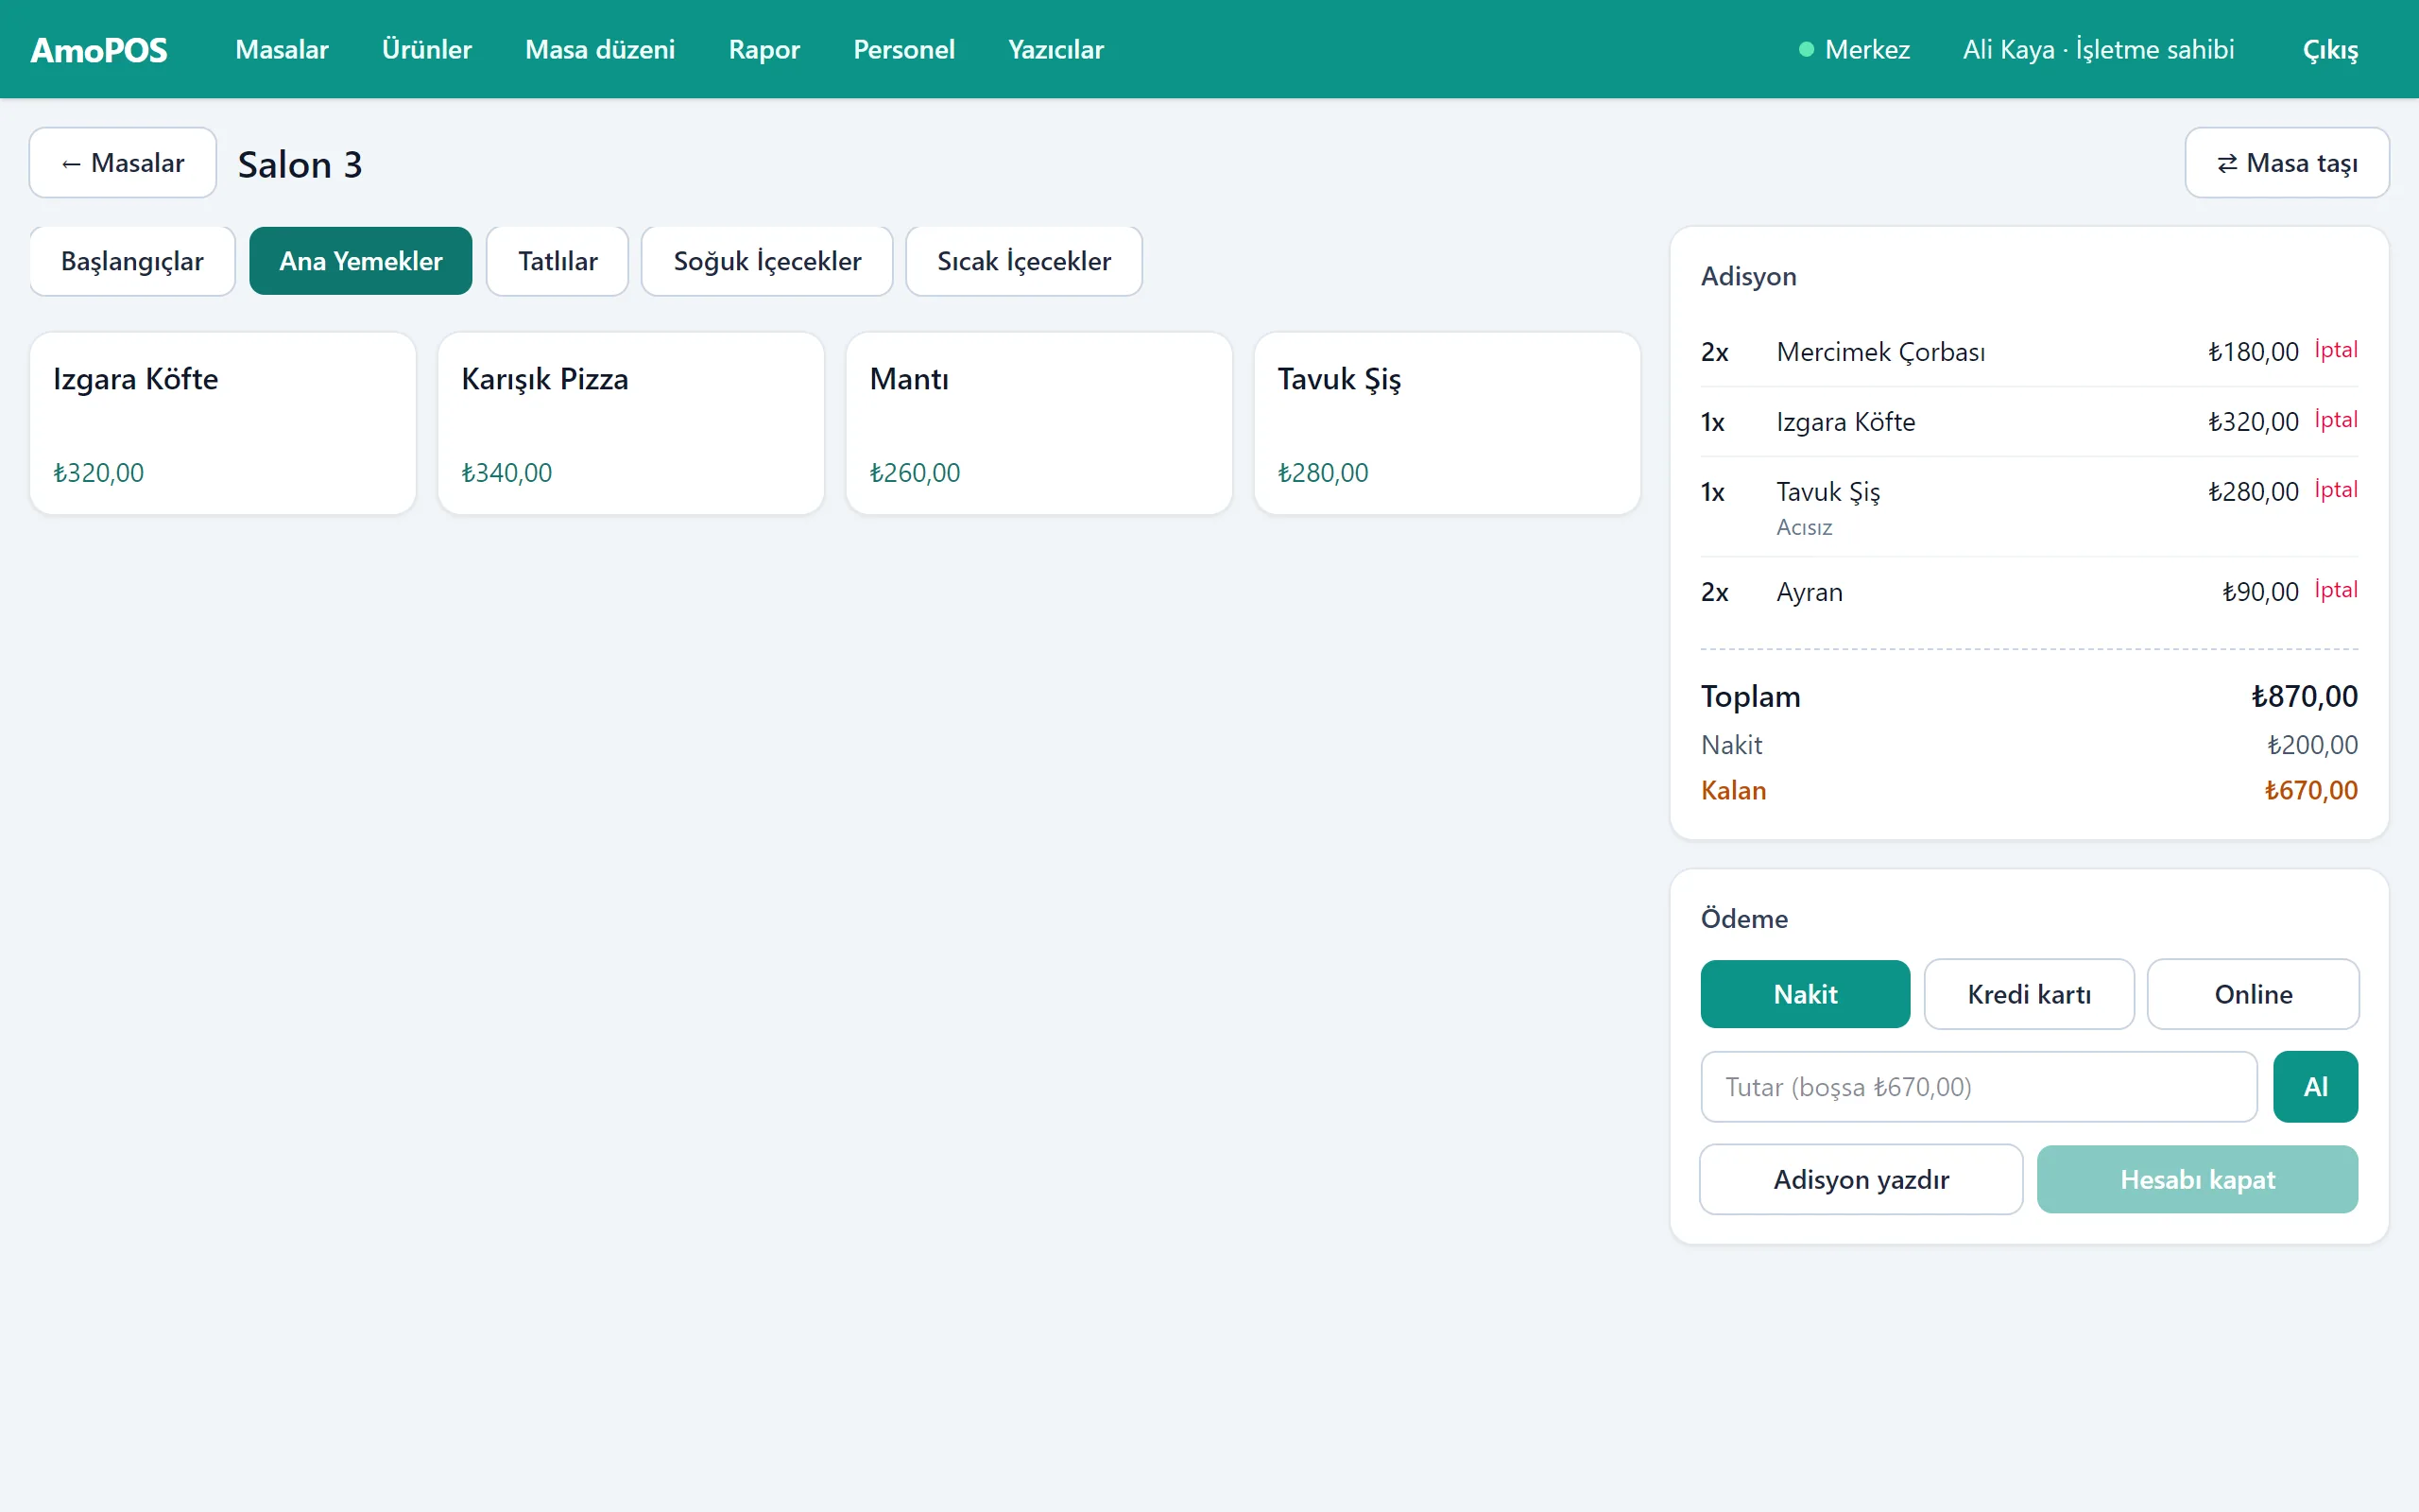Viewport: 2419px width, 1512px height.
Task: Open the Personel section
Action: click(903, 49)
